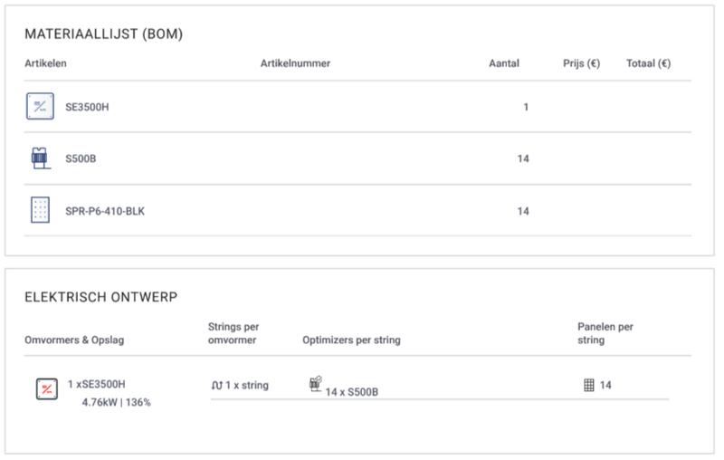Click the Artikelen column header
724x460 pixels.
[45, 63]
